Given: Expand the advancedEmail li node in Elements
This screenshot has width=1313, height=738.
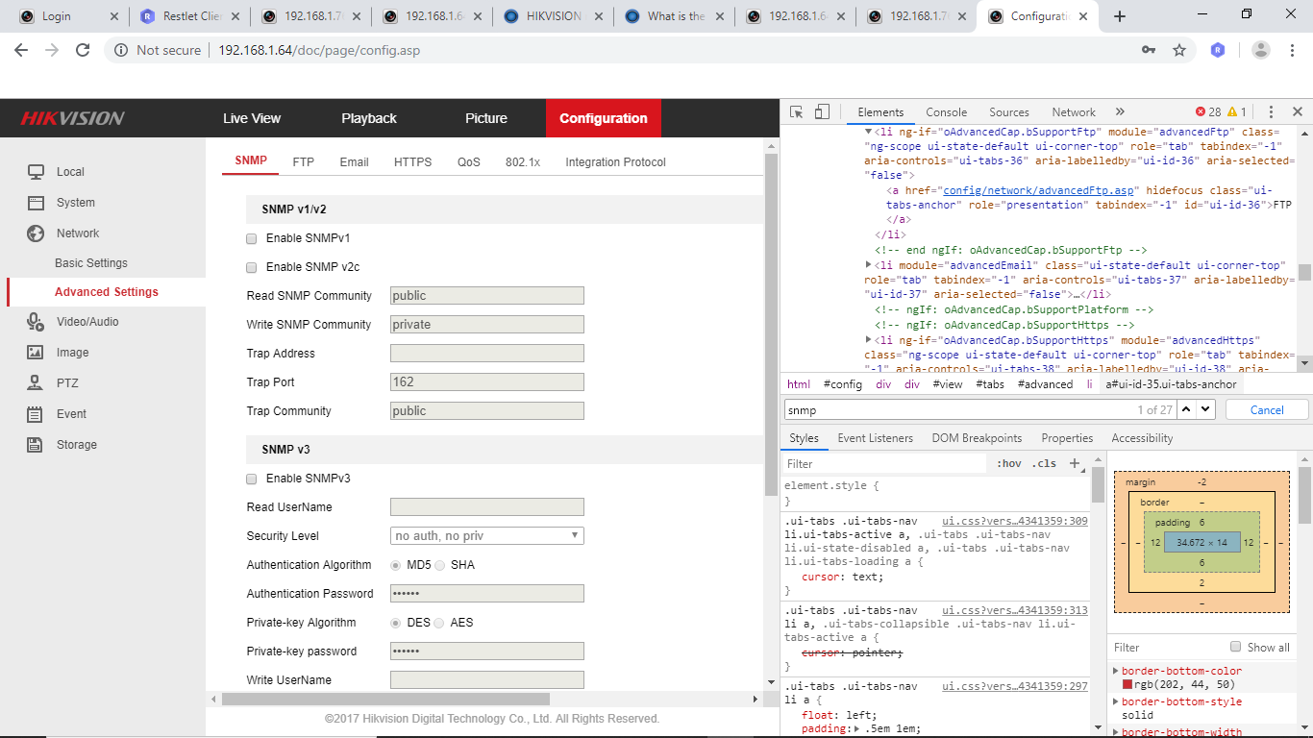Looking at the screenshot, I should (869, 264).
